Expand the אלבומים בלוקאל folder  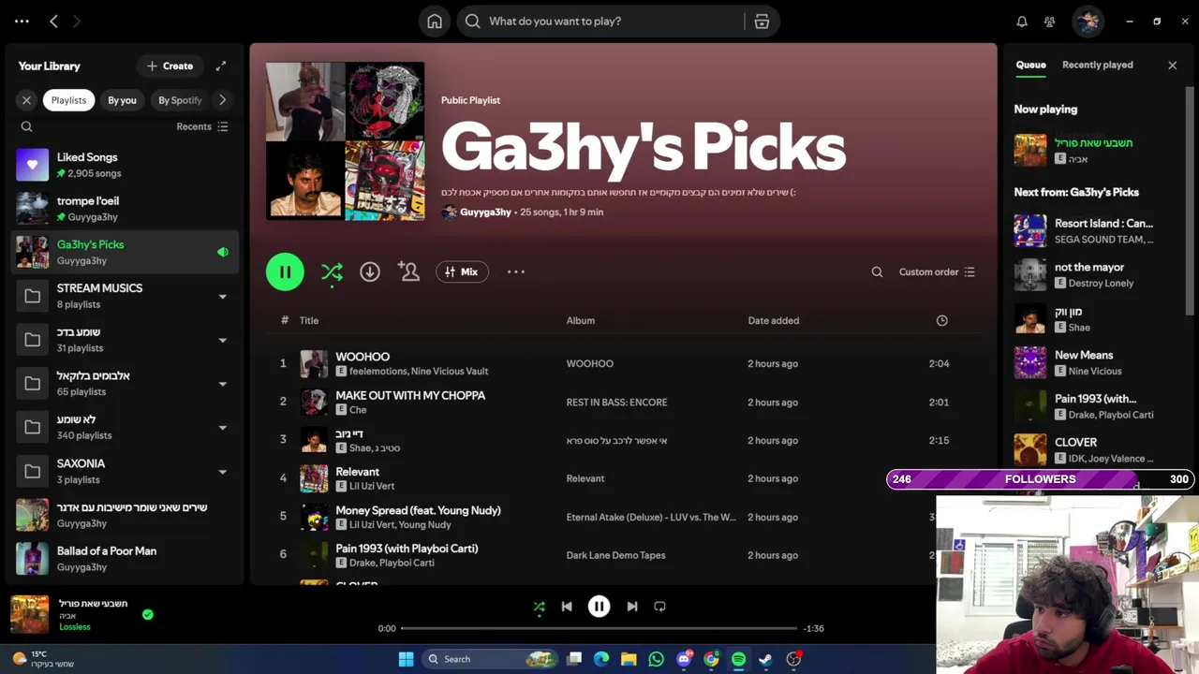pyautogui.click(x=222, y=384)
